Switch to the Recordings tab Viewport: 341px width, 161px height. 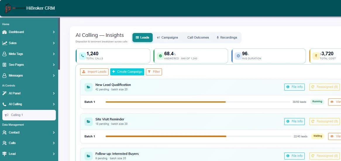pyautogui.click(x=227, y=38)
